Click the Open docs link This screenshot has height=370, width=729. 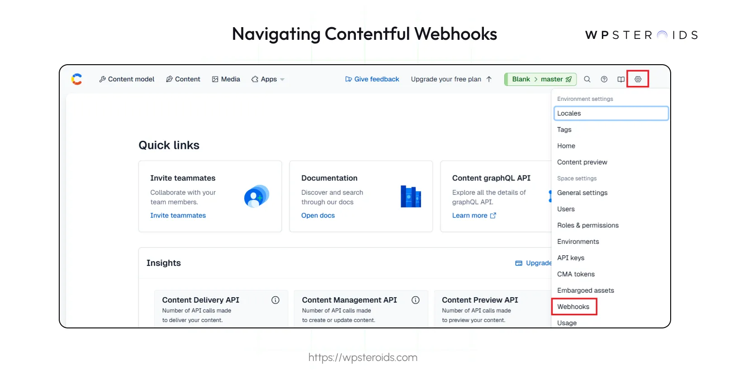pyautogui.click(x=318, y=215)
